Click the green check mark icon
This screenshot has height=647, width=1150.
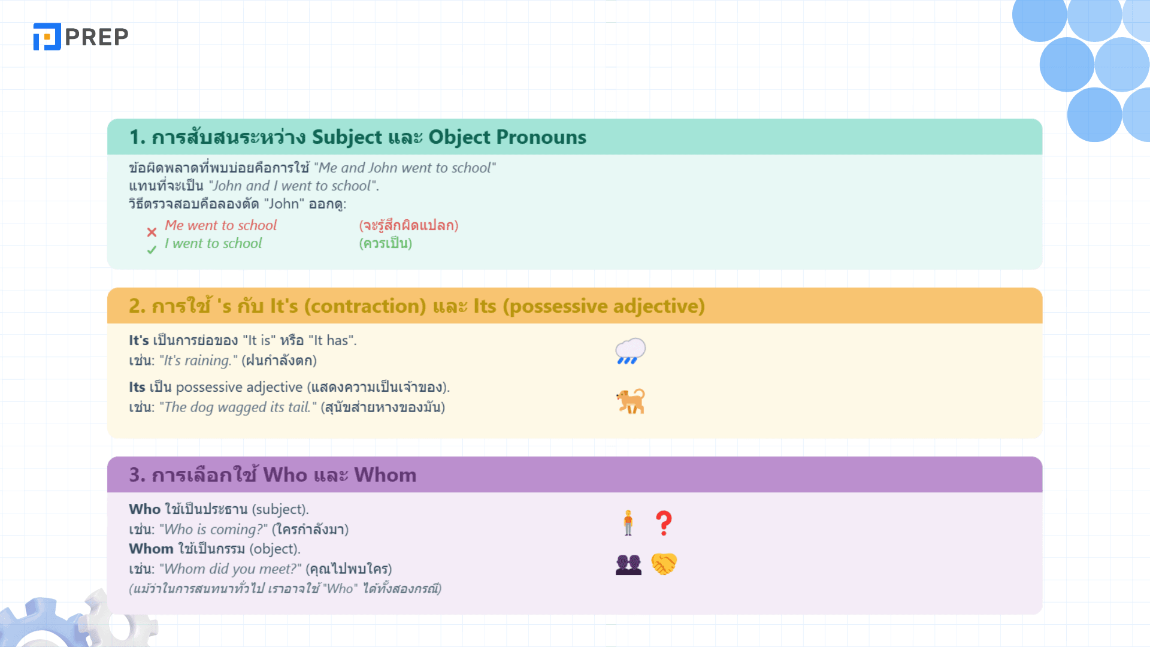[152, 250]
